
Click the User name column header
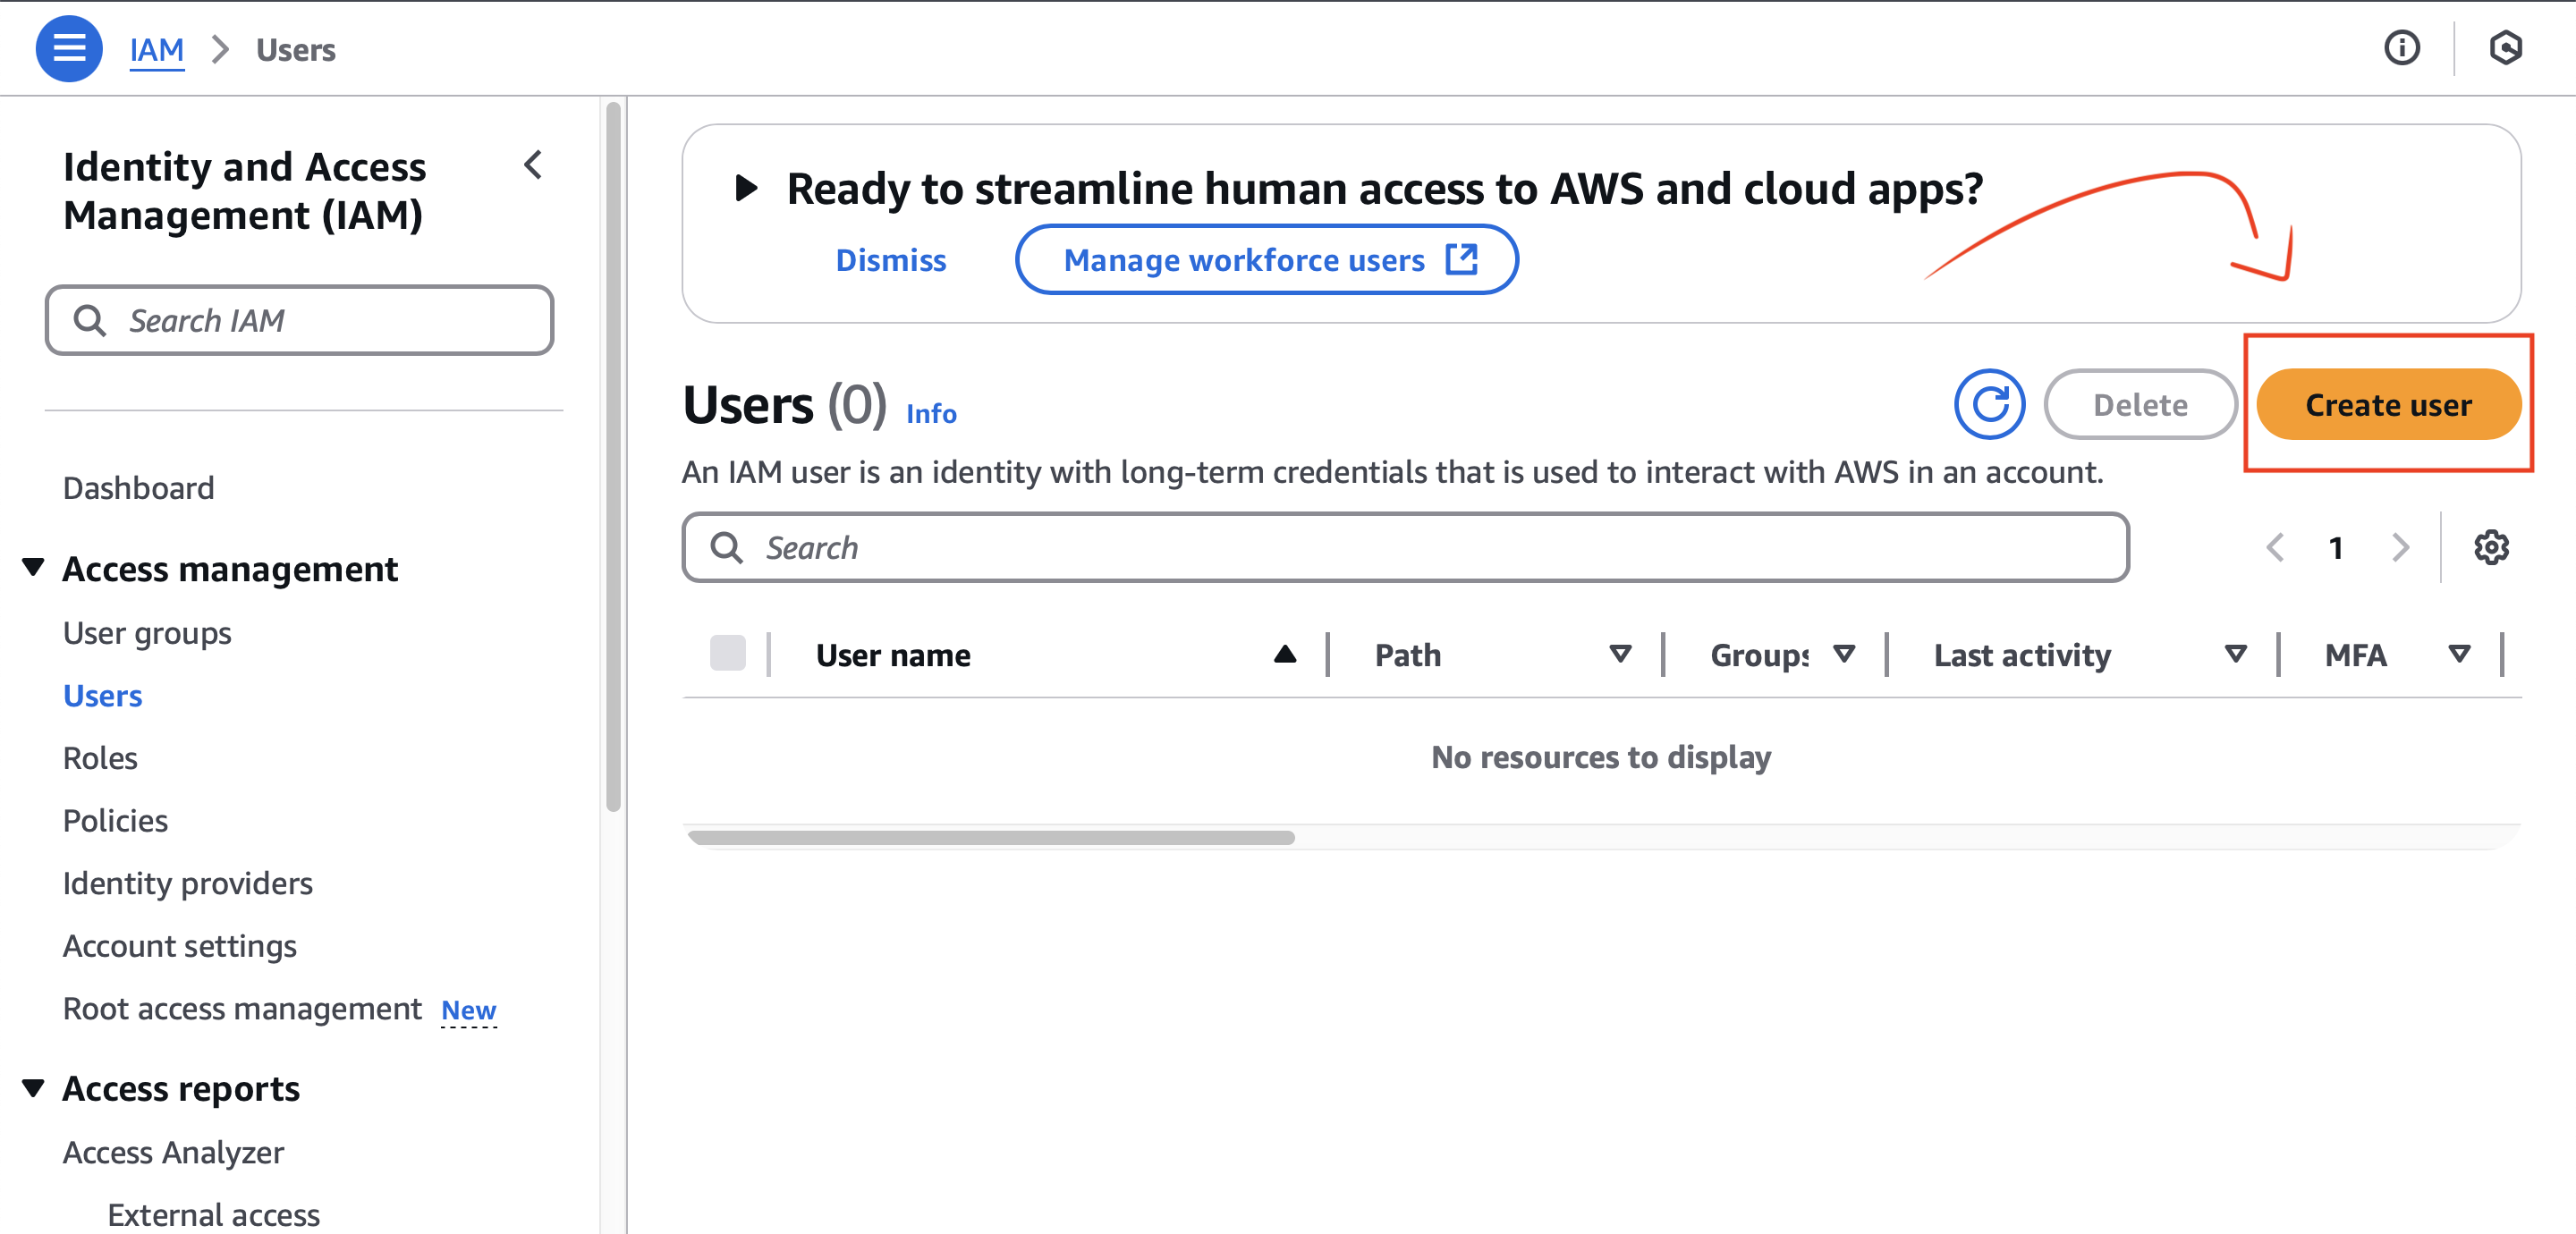(893, 655)
